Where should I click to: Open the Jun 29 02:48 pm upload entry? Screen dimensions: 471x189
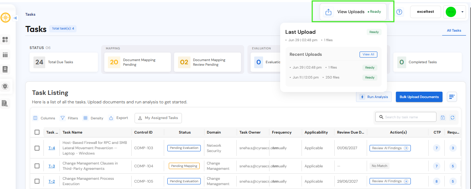point(334,67)
